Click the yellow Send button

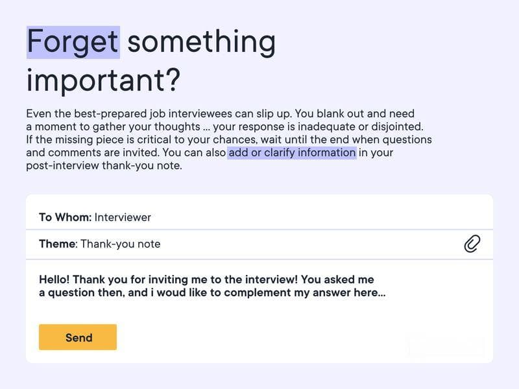78,337
